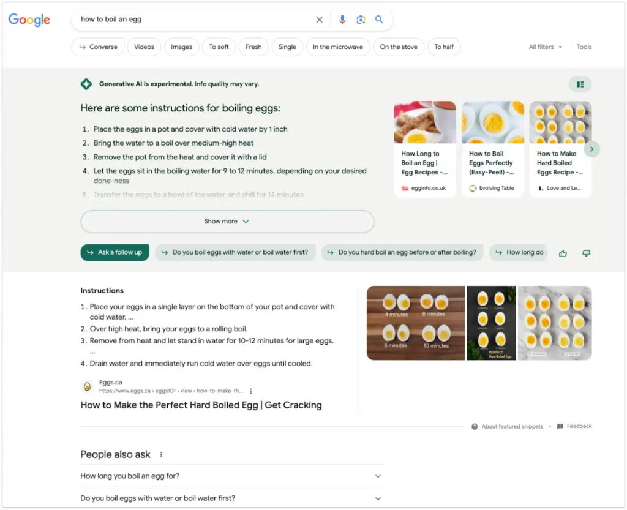Select the Videos filter chip
The width and height of the screenshot is (627, 510).
coord(144,47)
